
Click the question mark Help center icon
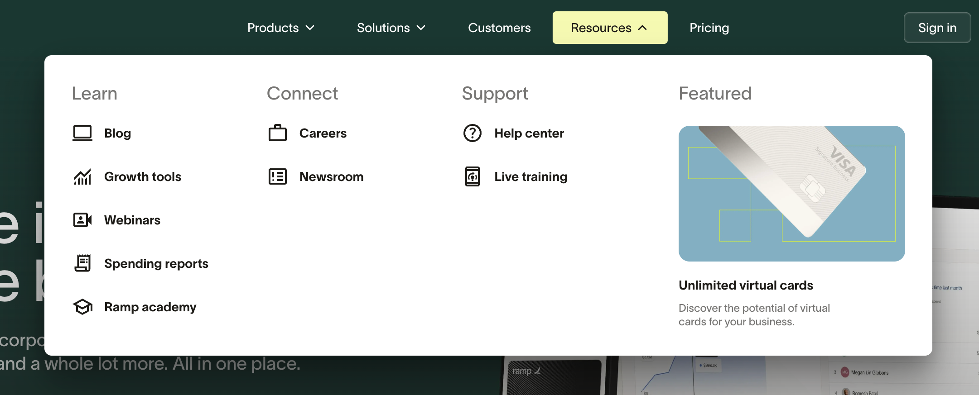pyautogui.click(x=473, y=133)
